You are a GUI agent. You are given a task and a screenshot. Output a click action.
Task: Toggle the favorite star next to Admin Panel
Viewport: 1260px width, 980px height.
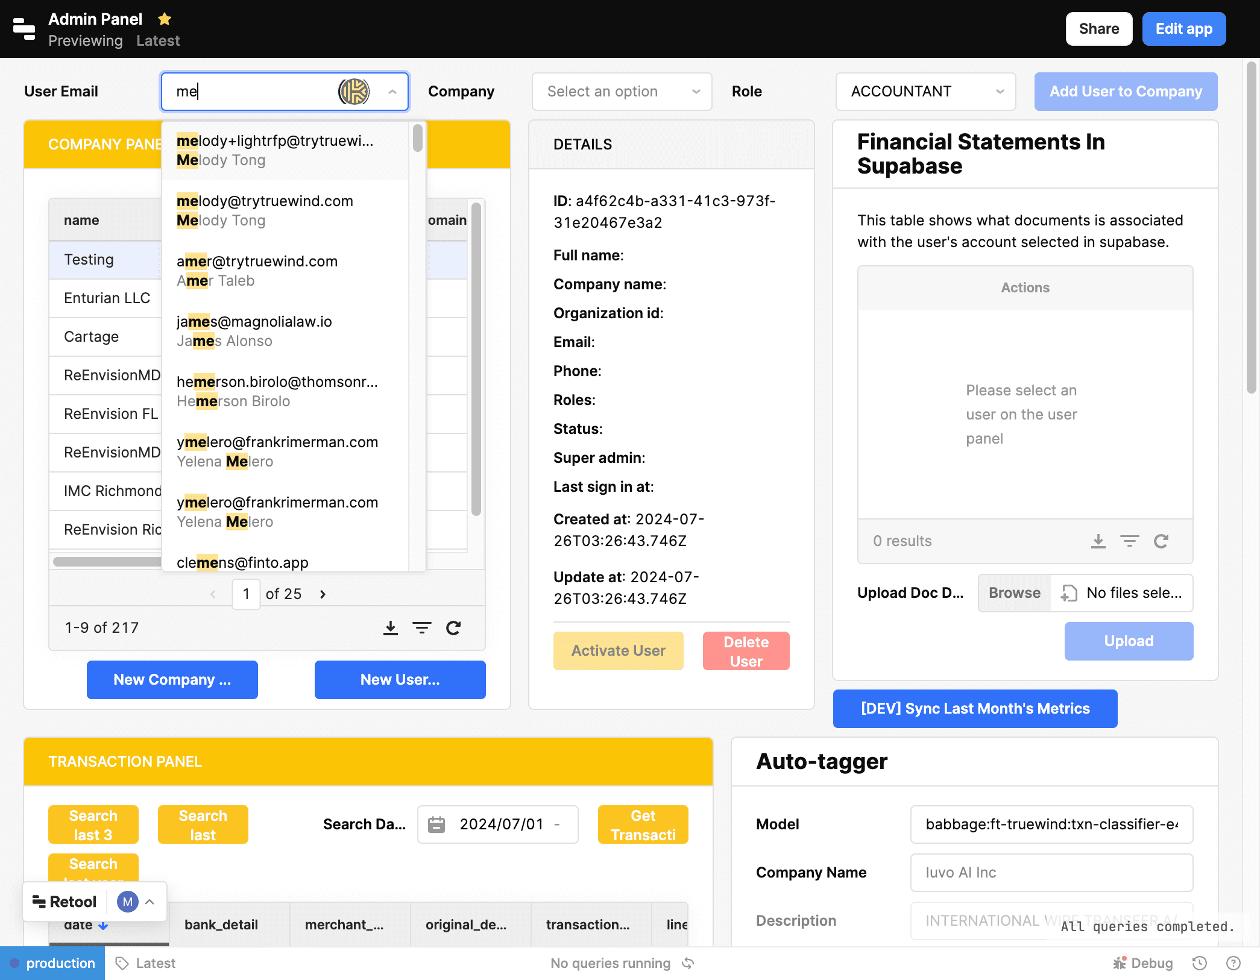(x=164, y=19)
